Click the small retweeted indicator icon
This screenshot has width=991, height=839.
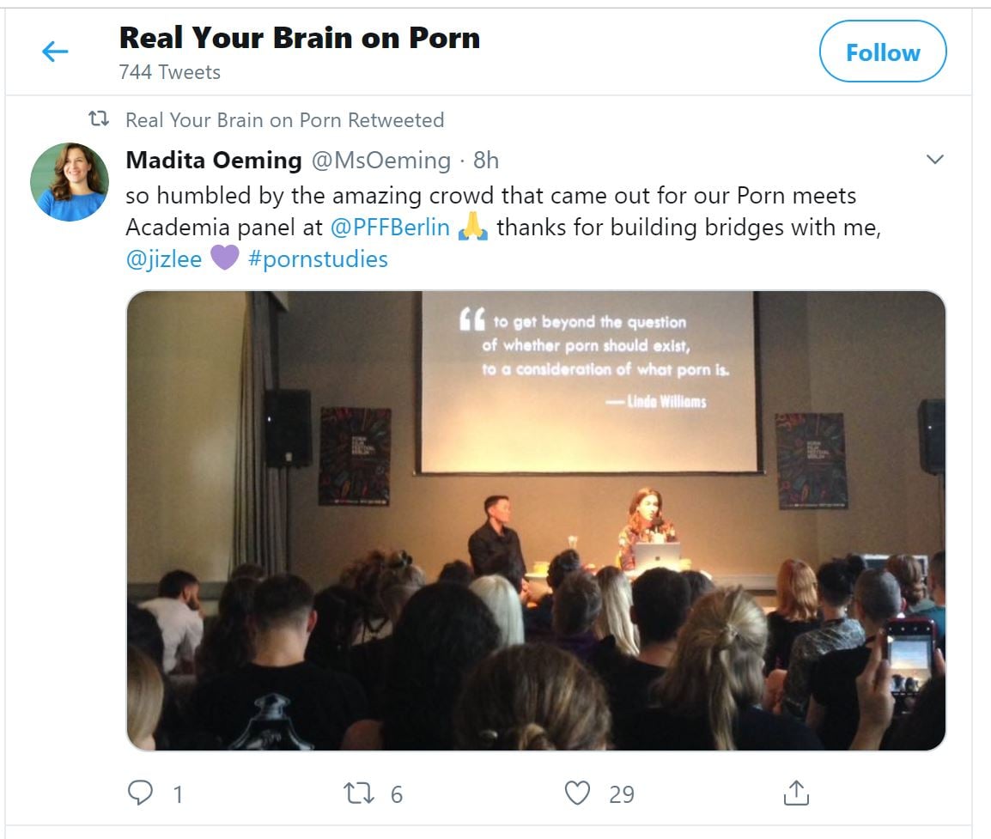click(x=100, y=120)
